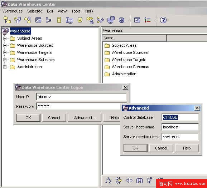This screenshot has height=188, width=207.
Task: Select Subject Areas in the left tree
Action: click(x=30, y=38)
